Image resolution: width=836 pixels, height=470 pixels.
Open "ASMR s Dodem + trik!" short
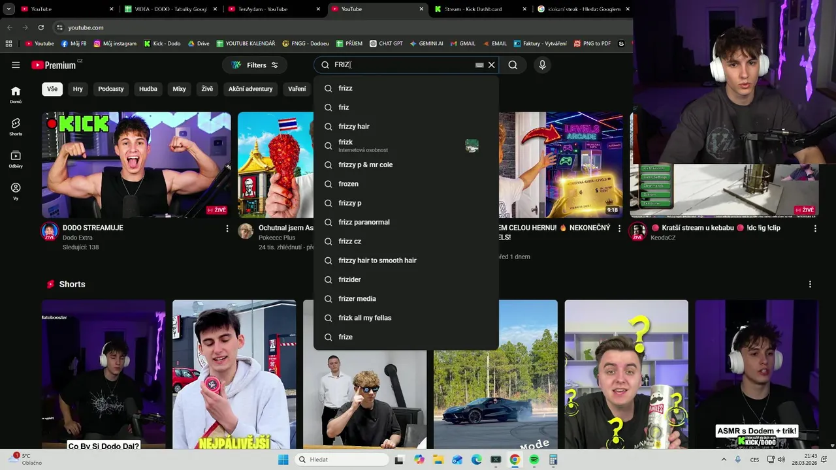pyautogui.click(x=756, y=375)
